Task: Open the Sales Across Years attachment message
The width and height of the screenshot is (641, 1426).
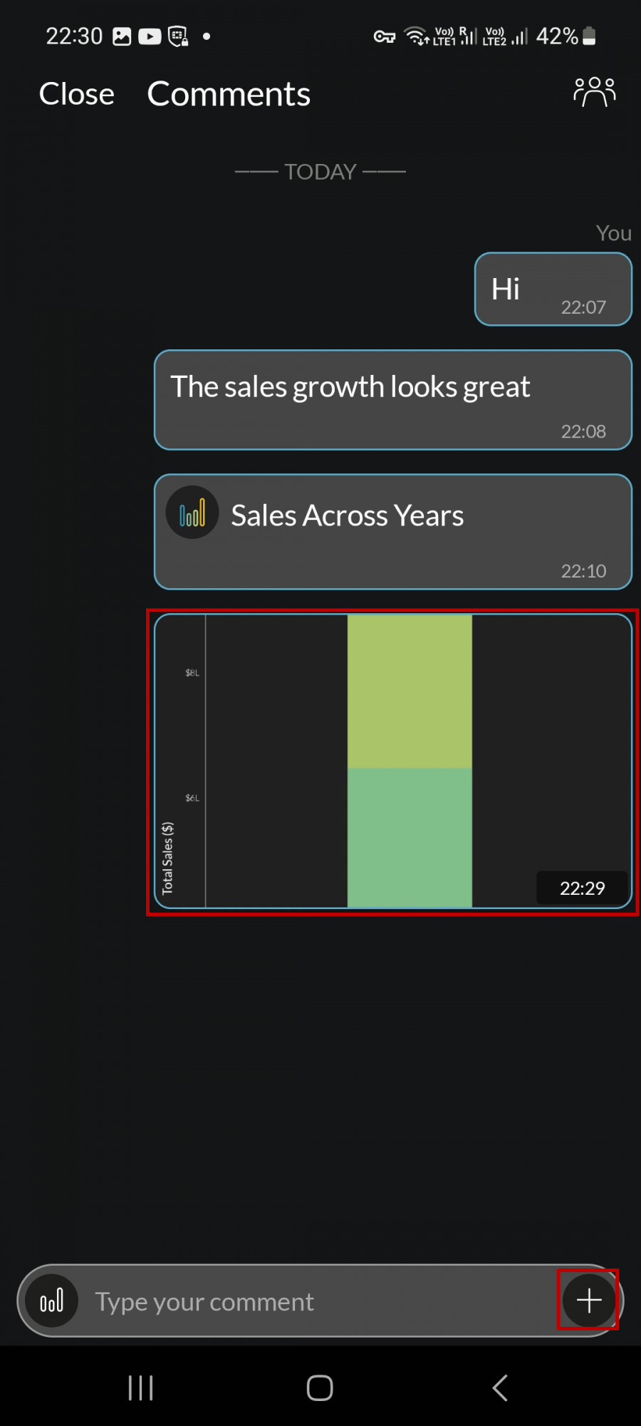Action: point(392,531)
